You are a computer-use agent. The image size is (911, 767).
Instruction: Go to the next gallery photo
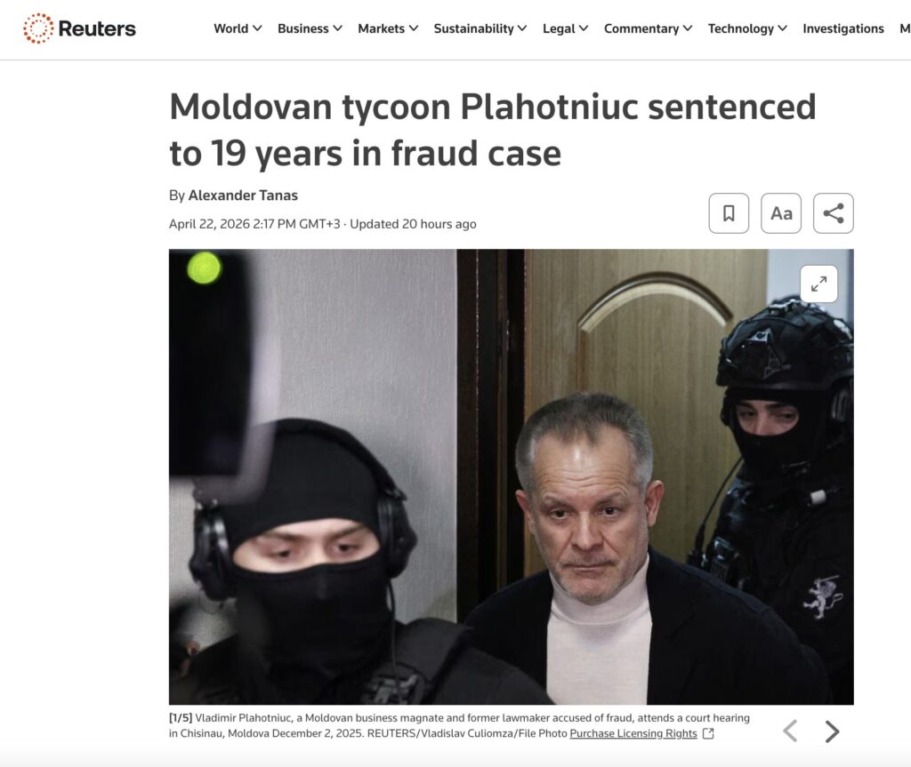(x=832, y=731)
